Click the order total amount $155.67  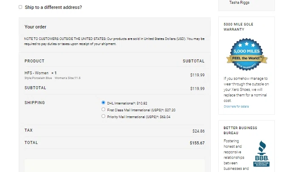click(x=197, y=143)
